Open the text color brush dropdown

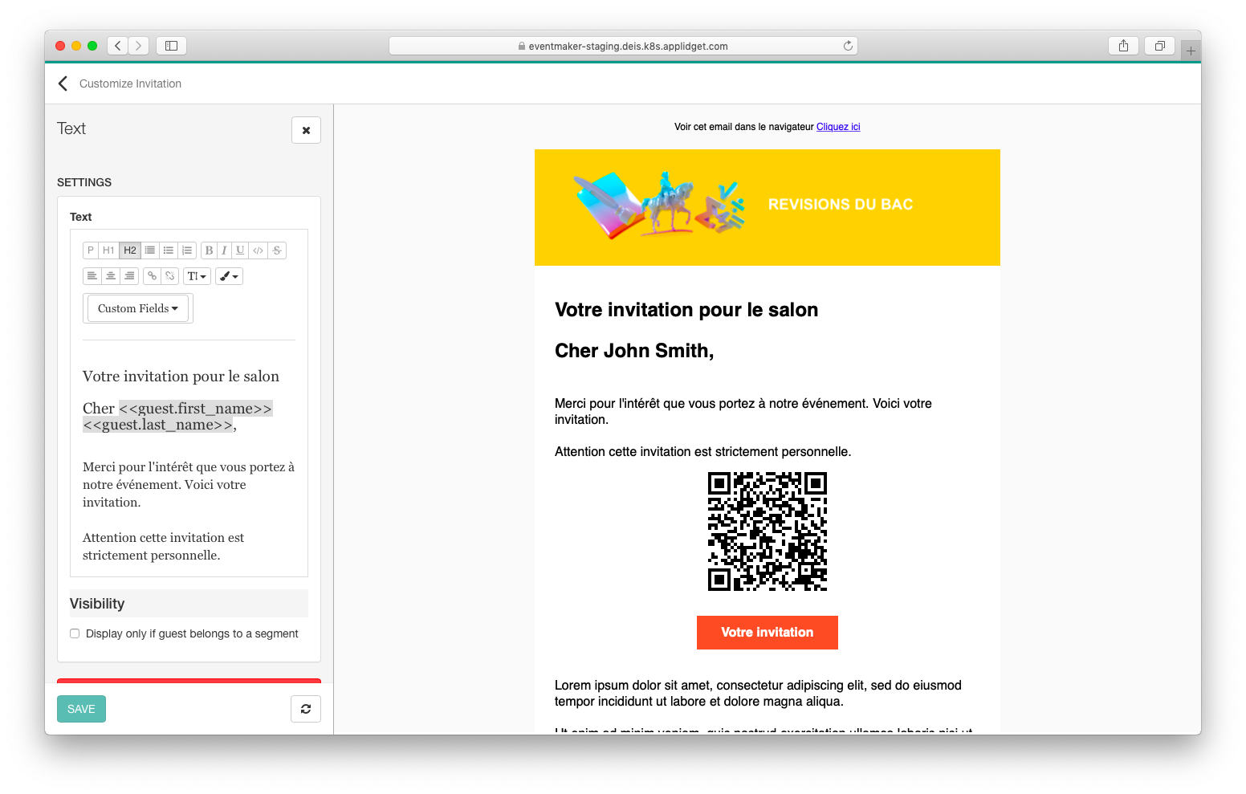tap(229, 276)
